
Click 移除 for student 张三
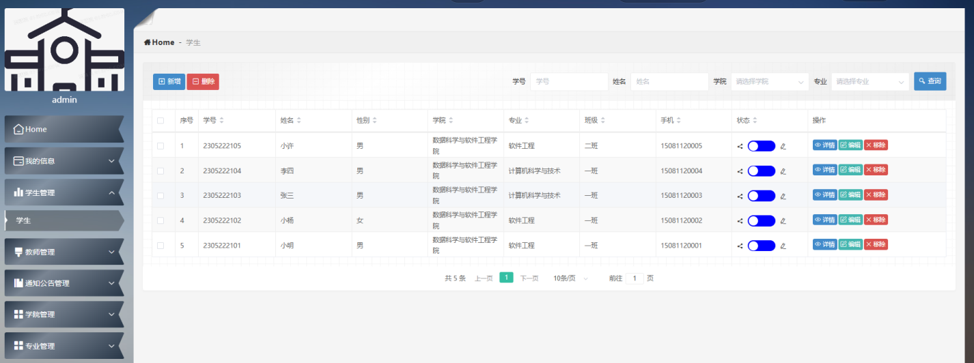point(876,195)
